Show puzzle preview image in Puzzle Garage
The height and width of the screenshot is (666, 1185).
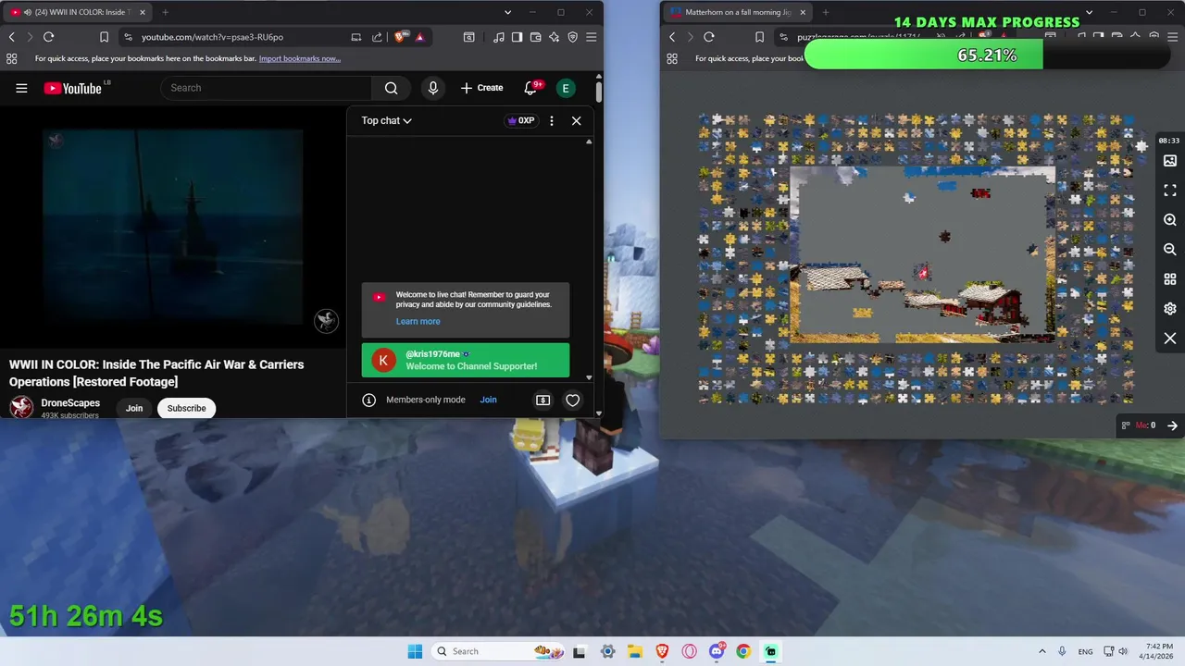point(1170,161)
